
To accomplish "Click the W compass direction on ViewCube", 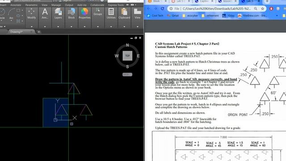I will 117,56.
